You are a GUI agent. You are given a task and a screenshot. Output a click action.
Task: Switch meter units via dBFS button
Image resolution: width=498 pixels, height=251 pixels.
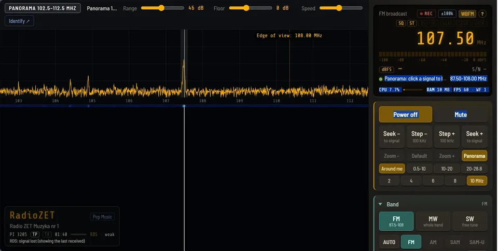(x=386, y=69)
